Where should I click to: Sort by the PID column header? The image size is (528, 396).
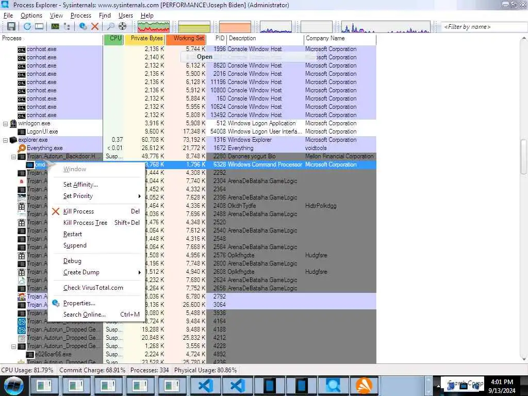click(216, 38)
